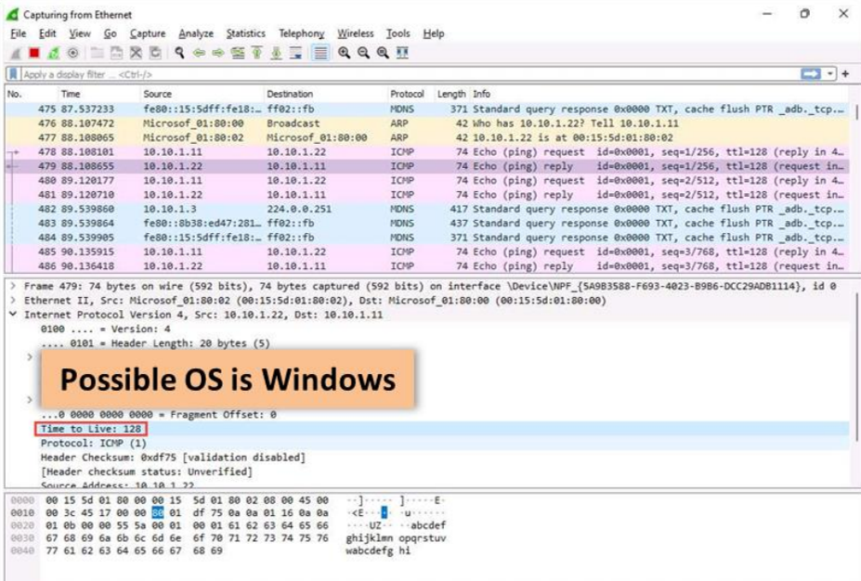This screenshot has width=861, height=581.
Task: Sort by the Time column header
Action: (x=99, y=94)
